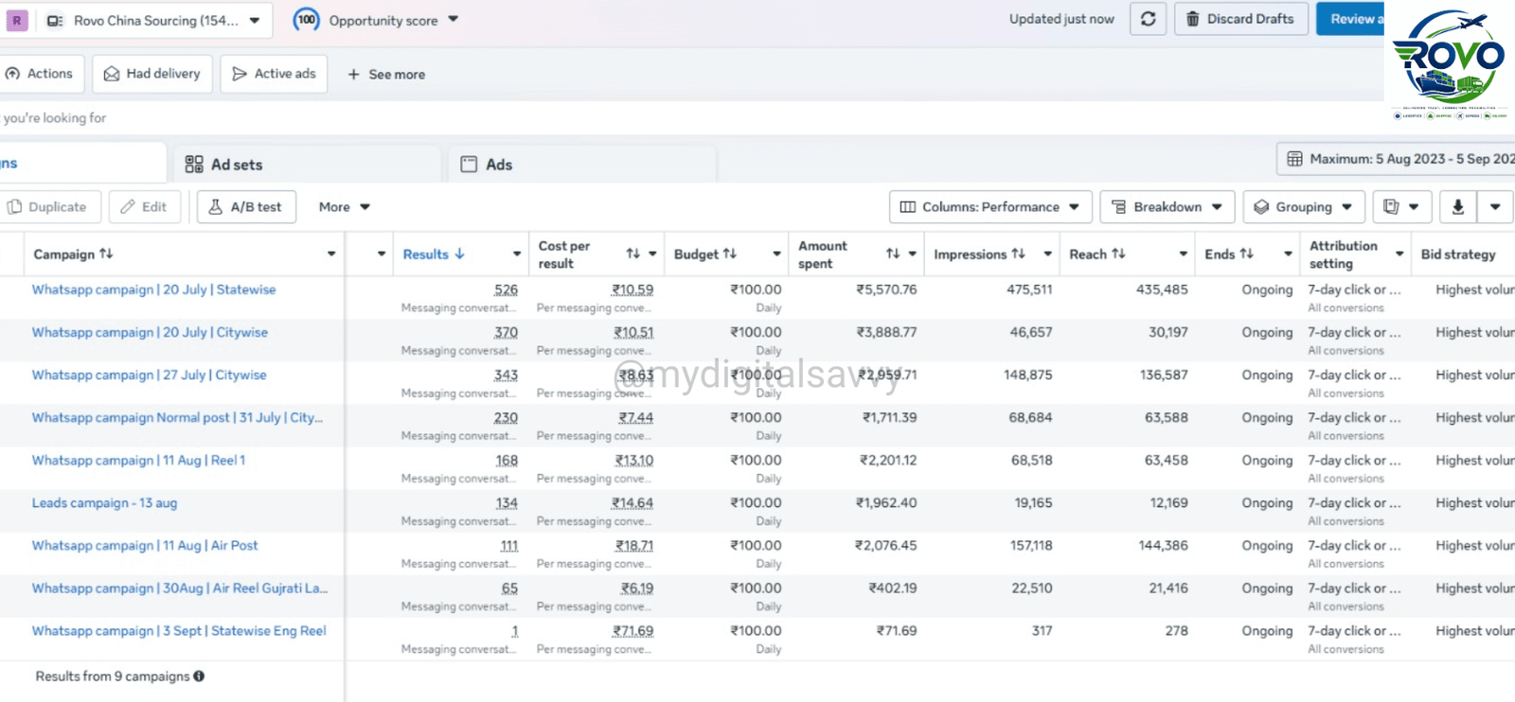Sort by the Results column header
Image resolution: width=1515 pixels, height=702 pixels.
pyautogui.click(x=434, y=254)
